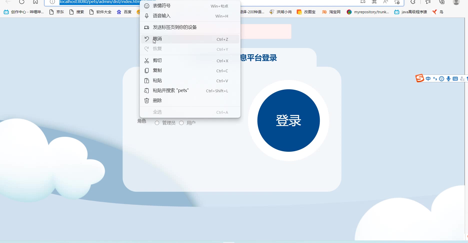This screenshot has width=468, height=243.
Task: Open the 改图宝 bookmark
Action: point(306,12)
